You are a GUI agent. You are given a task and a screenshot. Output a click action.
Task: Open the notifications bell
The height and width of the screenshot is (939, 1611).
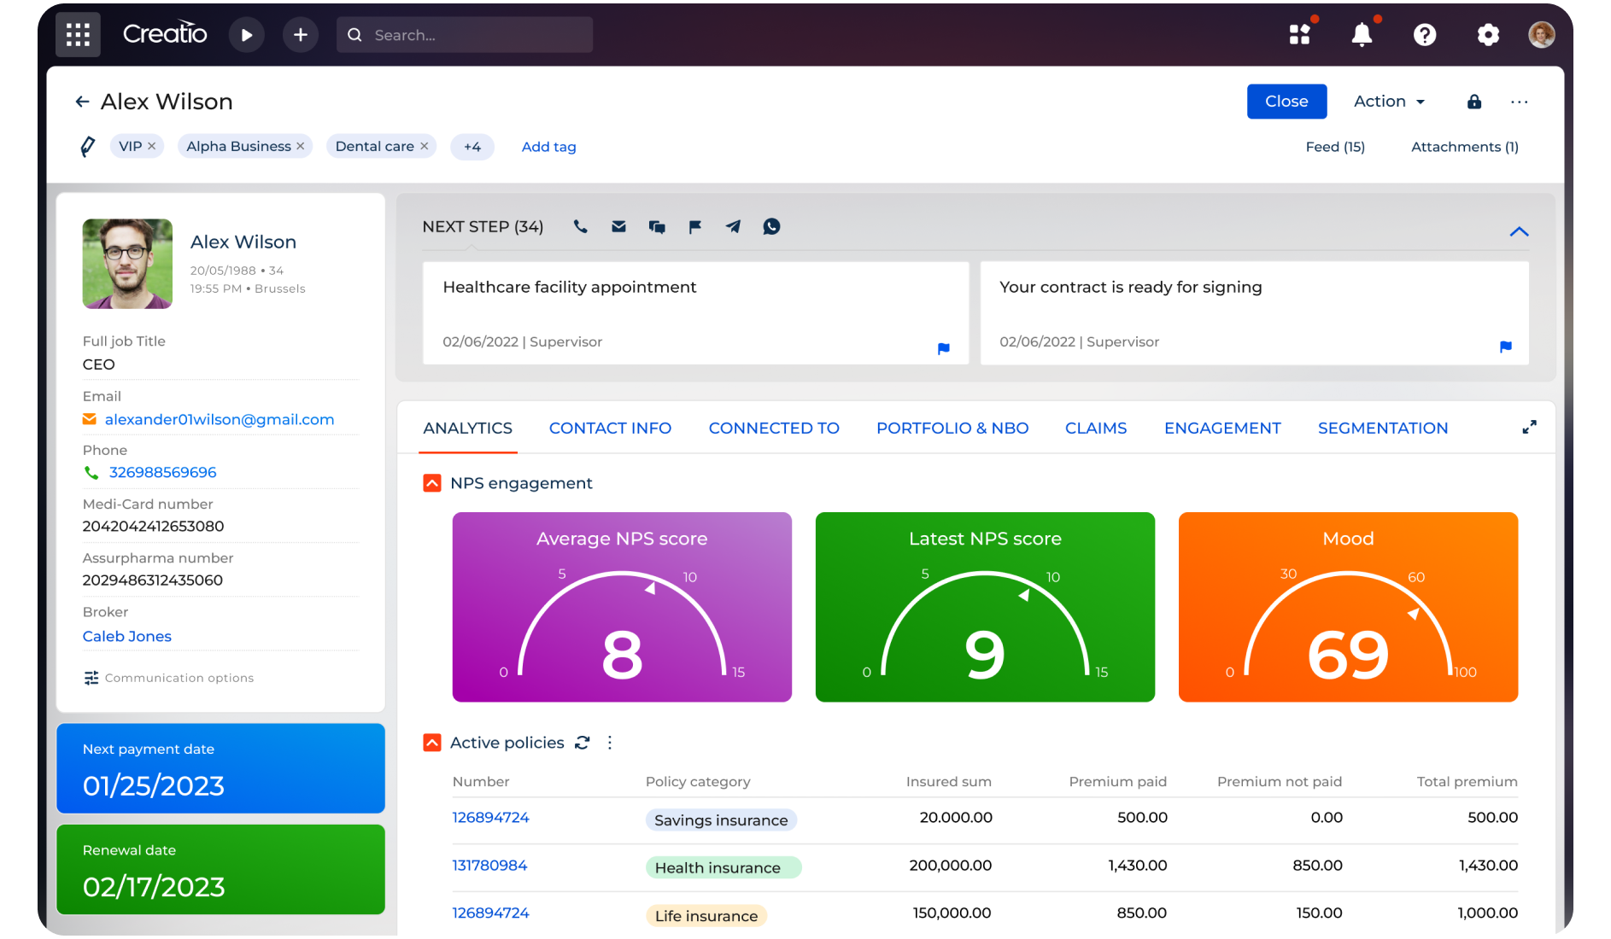[1362, 35]
